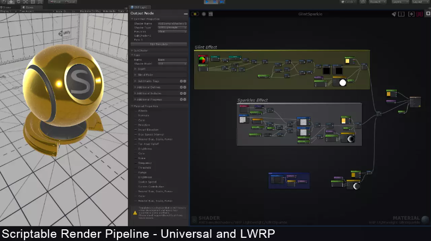Select the Sparkle Speed material property
The width and height of the screenshot is (431, 241).
(147, 182)
